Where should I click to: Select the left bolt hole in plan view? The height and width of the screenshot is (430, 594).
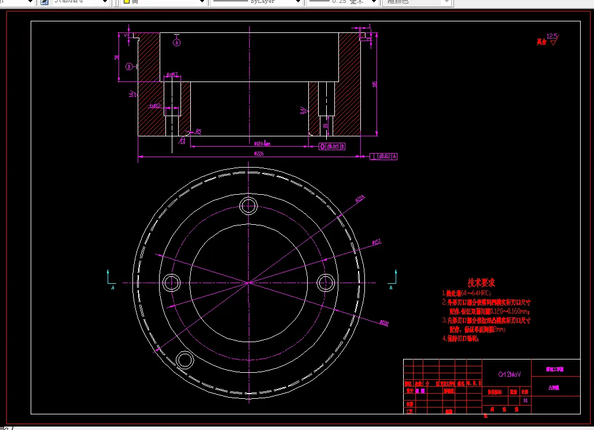pos(171,283)
